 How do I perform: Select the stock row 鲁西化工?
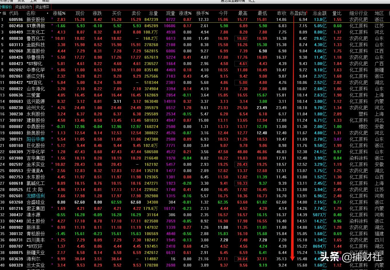click(36, 38)
